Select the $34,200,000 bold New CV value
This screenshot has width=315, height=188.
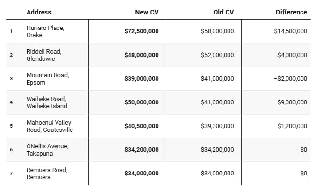coord(142,150)
